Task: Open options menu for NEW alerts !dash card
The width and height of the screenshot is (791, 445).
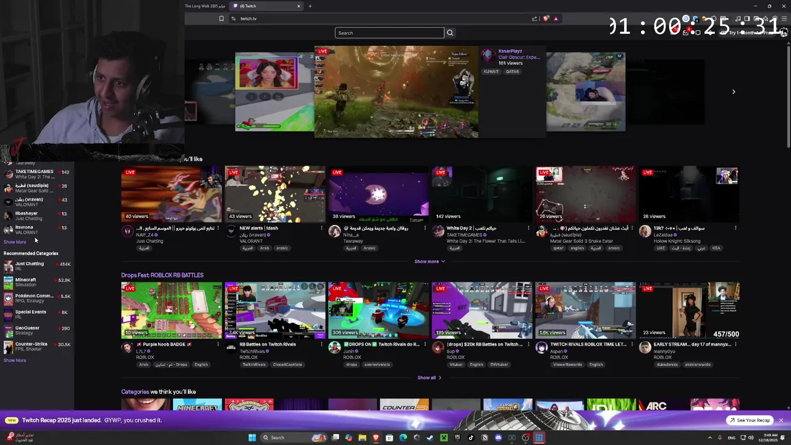Action: [x=321, y=228]
